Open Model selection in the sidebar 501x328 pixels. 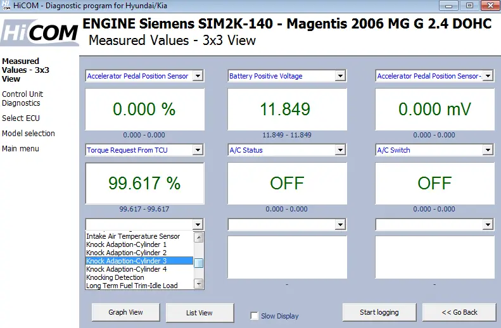coord(28,134)
